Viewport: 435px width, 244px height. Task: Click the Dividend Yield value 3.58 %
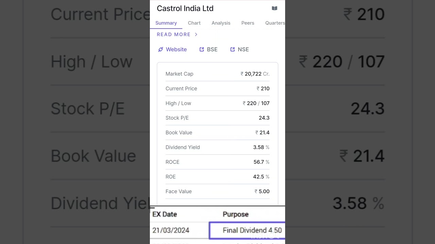click(x=261, y=147)
